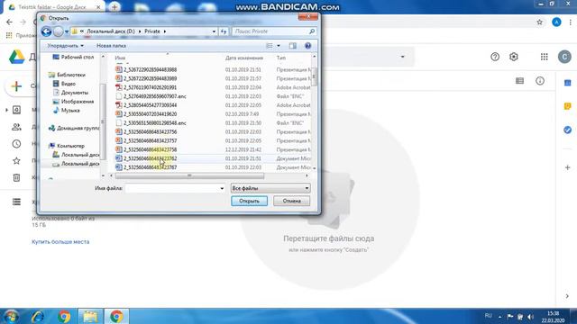Click the Google Drive logo
Screen dimensions: 577x324
pos(16,57)
